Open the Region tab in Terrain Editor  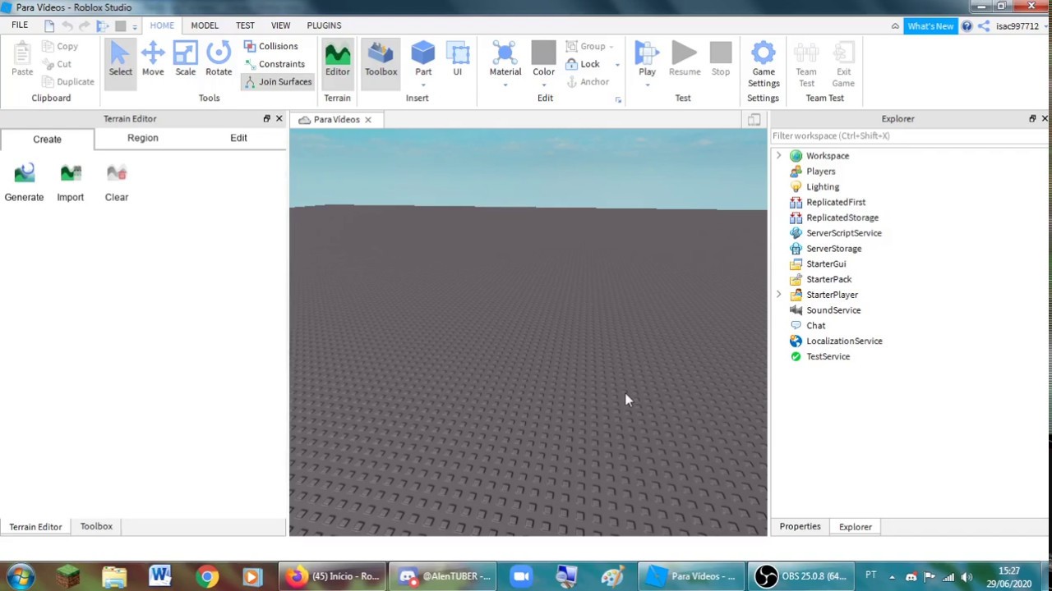[143, 138]
